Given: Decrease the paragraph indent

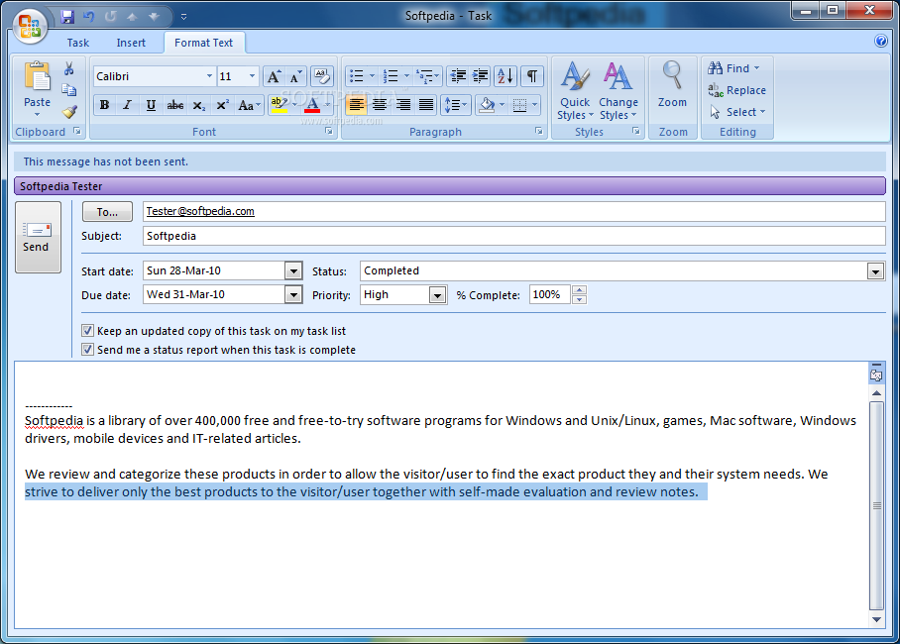Looking at the screenshot, I should pyautogui.click(x=458, y=75).
